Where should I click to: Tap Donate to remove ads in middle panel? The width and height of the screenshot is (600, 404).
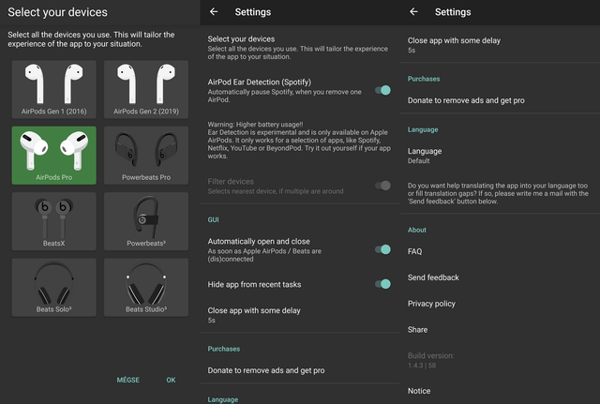pyautogui.click(x=300, y=370)
